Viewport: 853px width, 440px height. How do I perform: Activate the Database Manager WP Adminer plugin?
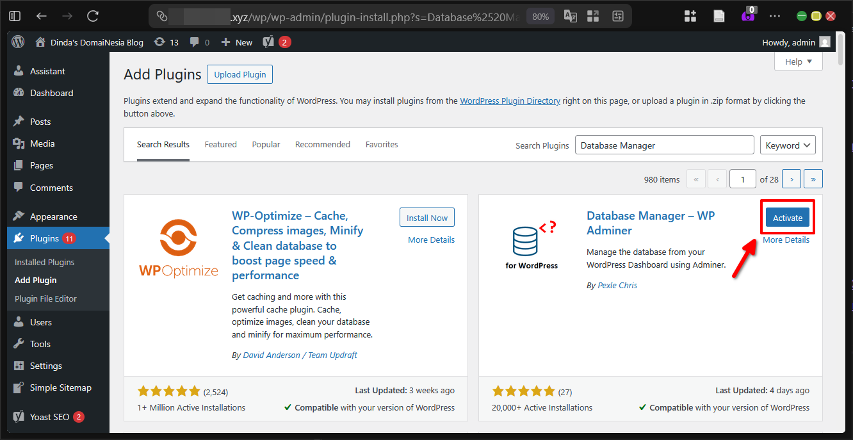pyautogui.click(x=787, y=218)
